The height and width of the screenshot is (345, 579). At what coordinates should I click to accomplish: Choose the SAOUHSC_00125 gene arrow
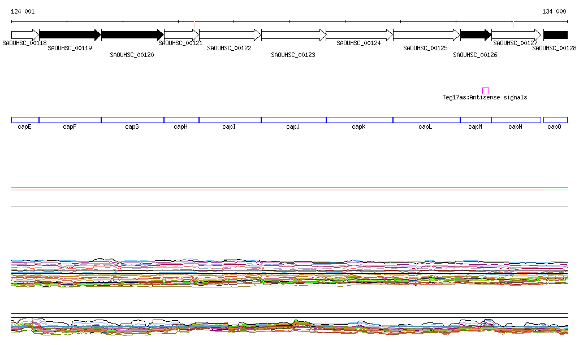[426, 35]
